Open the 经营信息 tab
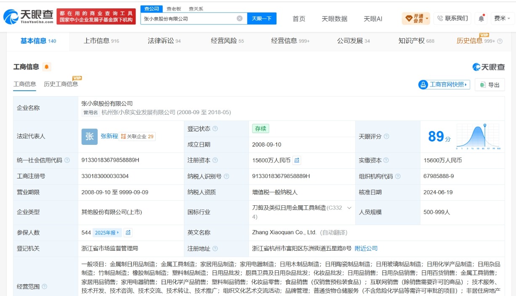The height and width of the screenshot is (296, 516). coord(290,41)
